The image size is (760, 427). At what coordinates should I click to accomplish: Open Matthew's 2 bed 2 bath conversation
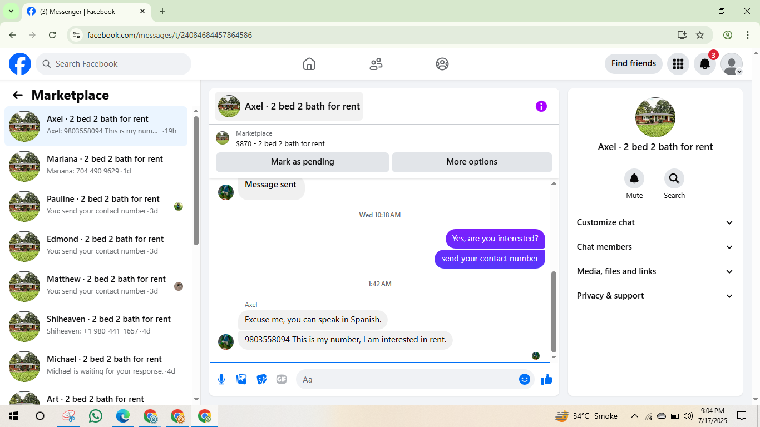tap(96, 286)
